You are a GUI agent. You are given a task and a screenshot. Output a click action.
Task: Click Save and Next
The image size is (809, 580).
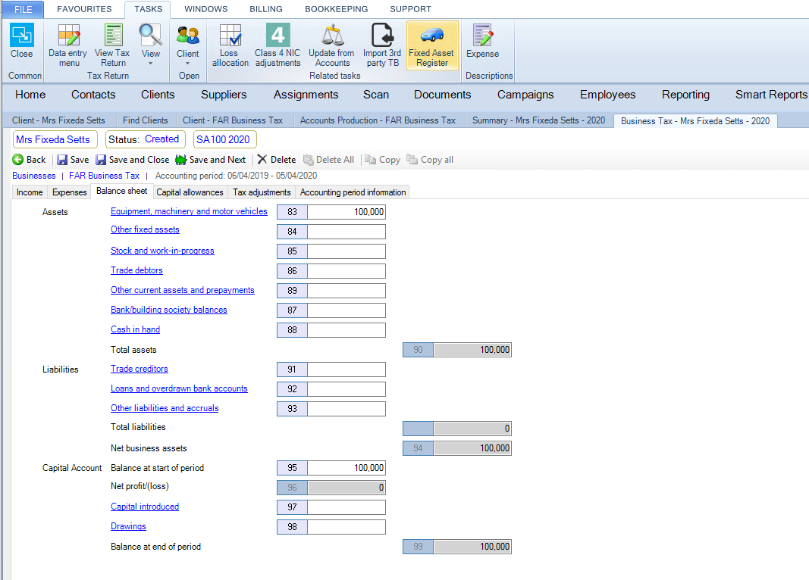(211, 160)
